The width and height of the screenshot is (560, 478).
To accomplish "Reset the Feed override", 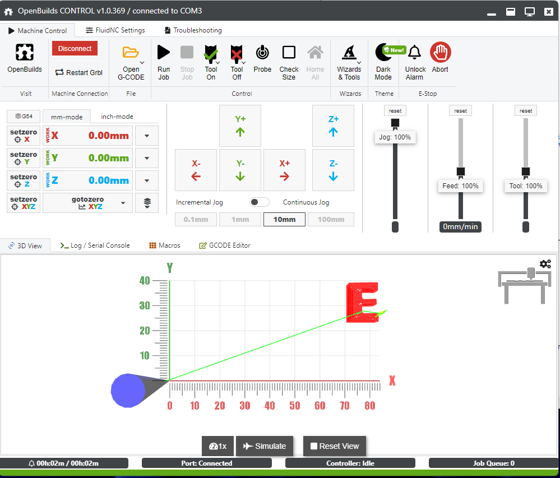I will coord(460,110).
